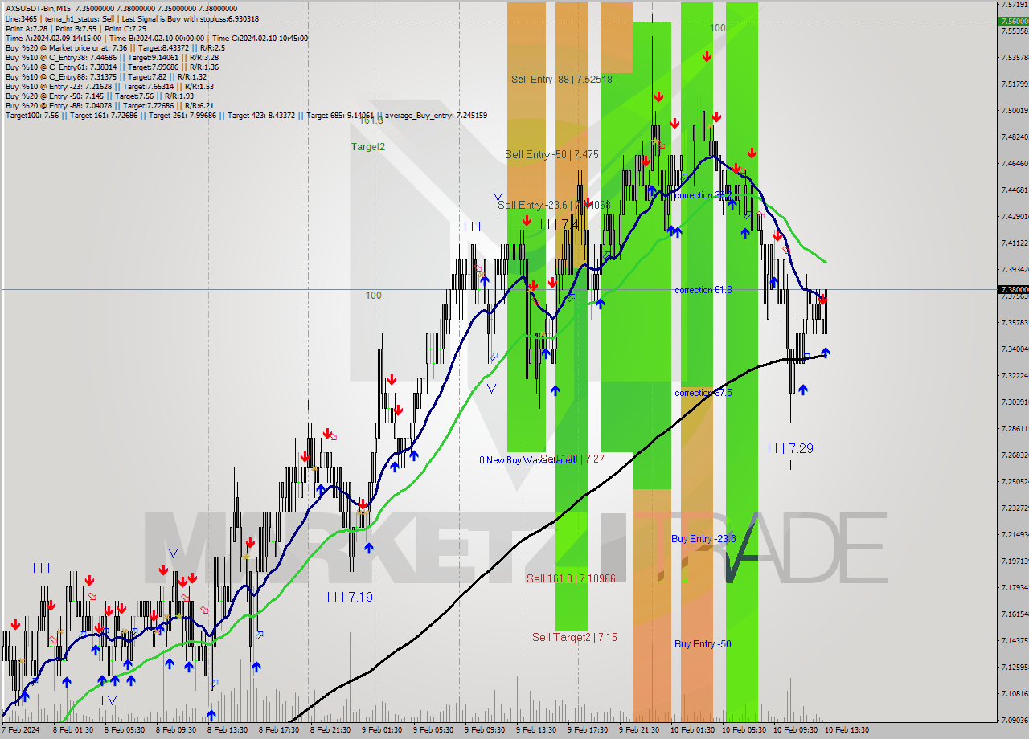The height and width of the screenshot is (739, 1029).
Task: Click the green 'Target2' label
Action: [367, 146]
